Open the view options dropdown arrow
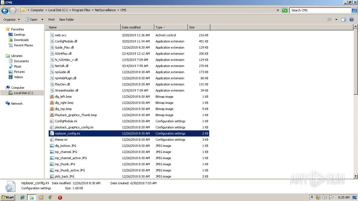 pos(336,20)
